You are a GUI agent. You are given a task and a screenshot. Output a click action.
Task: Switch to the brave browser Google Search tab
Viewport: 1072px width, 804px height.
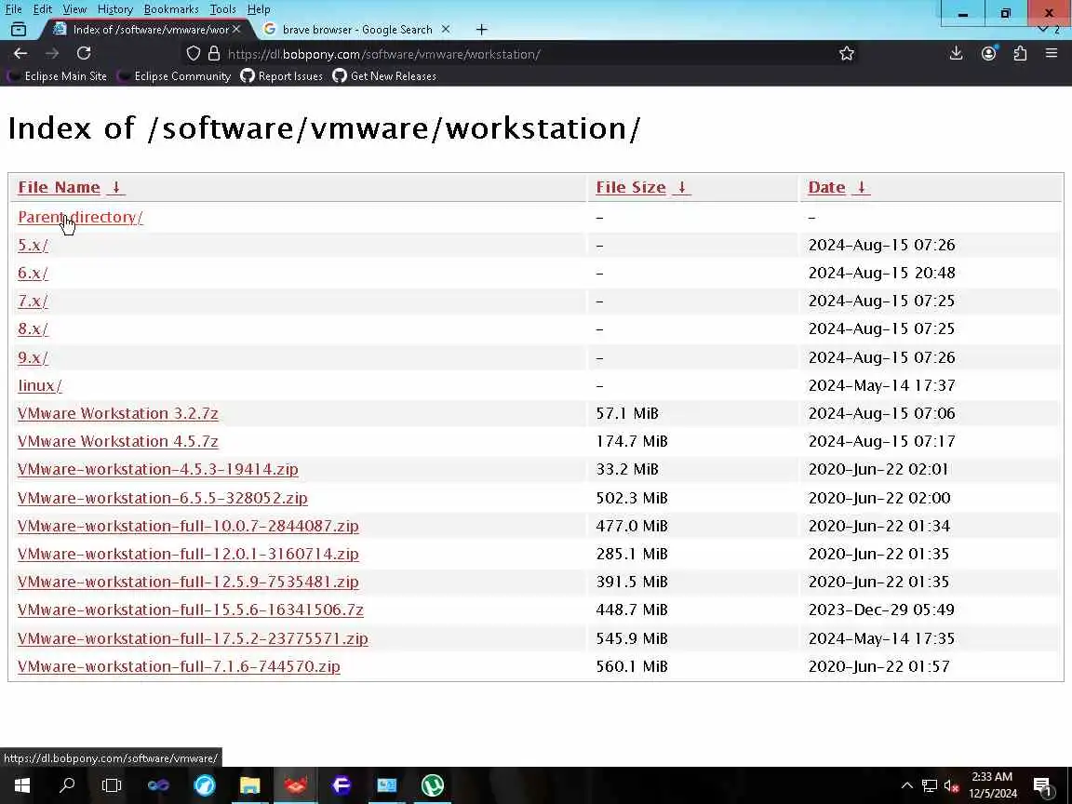[357, 30]
